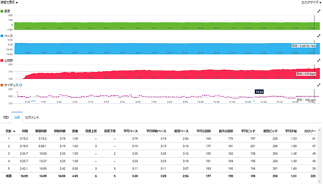Toggle the blue ペース series indicator
Viewport: 323px width, 184px height.
[x=2, y=36]
